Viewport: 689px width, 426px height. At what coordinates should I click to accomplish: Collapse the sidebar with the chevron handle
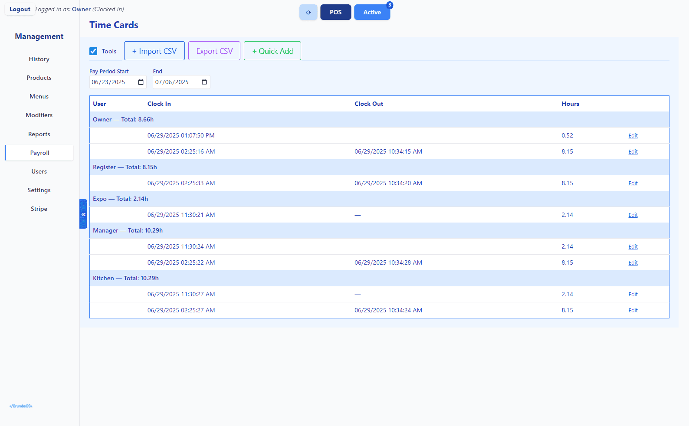click(83, 214)
